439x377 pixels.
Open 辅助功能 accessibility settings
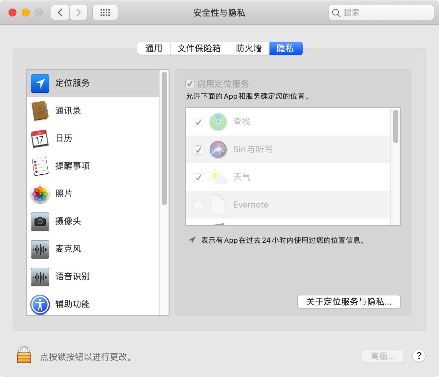pos(39,304)
